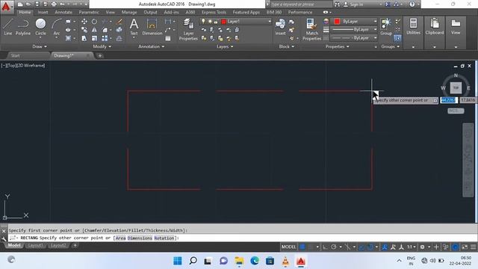Click the Move tool in Modify panel
This screenshot has height=269, width=478.
tap(84, 22)
